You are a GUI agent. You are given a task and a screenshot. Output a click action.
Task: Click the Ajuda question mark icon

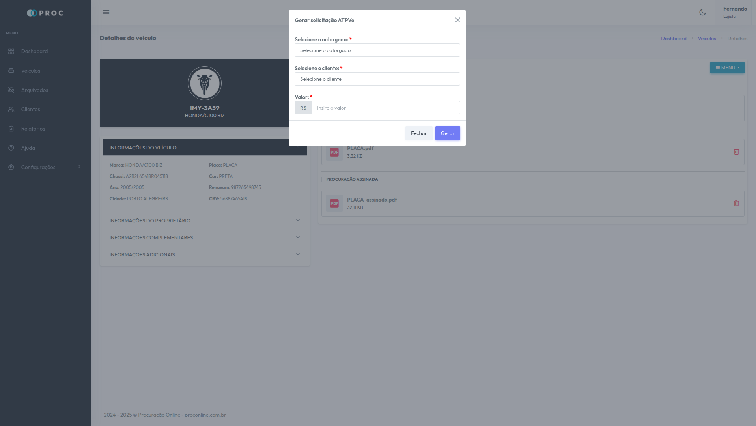pyautogui.click(x=11, y=148)
